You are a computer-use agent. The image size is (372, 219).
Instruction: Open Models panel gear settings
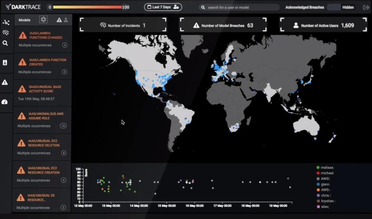point(44,19)
